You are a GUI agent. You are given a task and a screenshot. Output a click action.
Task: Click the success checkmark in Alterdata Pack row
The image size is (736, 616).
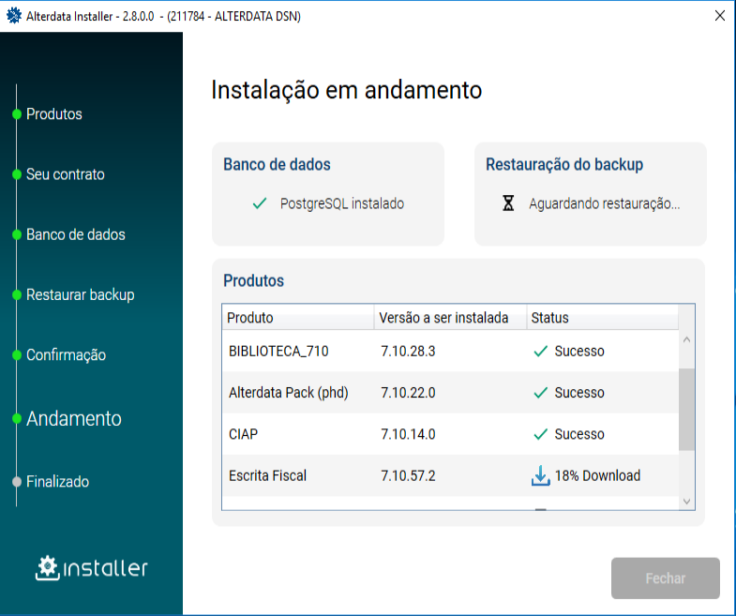tap(541, 393)
